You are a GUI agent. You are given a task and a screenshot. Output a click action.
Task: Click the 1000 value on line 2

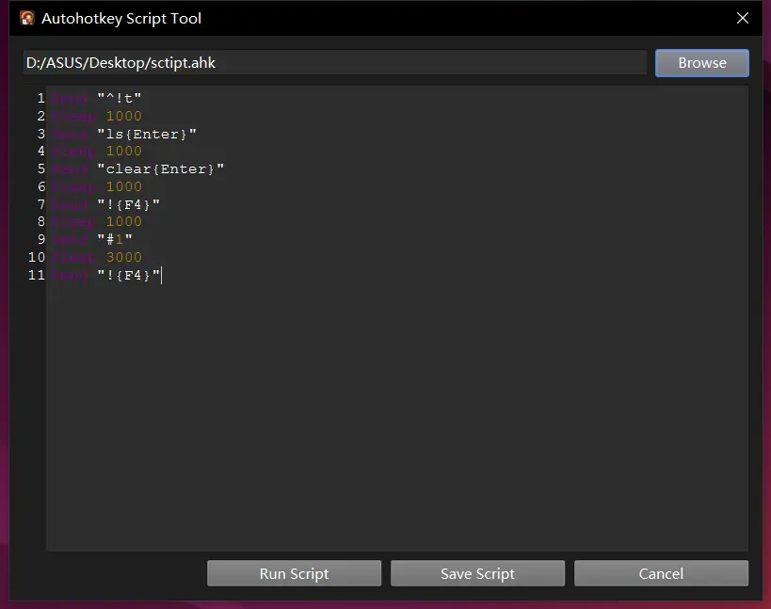click(x=123, y=116)
